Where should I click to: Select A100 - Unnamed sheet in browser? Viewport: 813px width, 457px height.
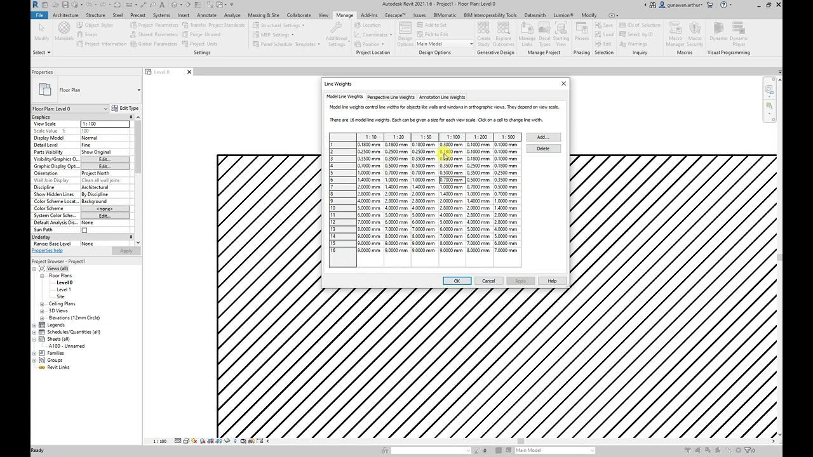pos(66,347)
